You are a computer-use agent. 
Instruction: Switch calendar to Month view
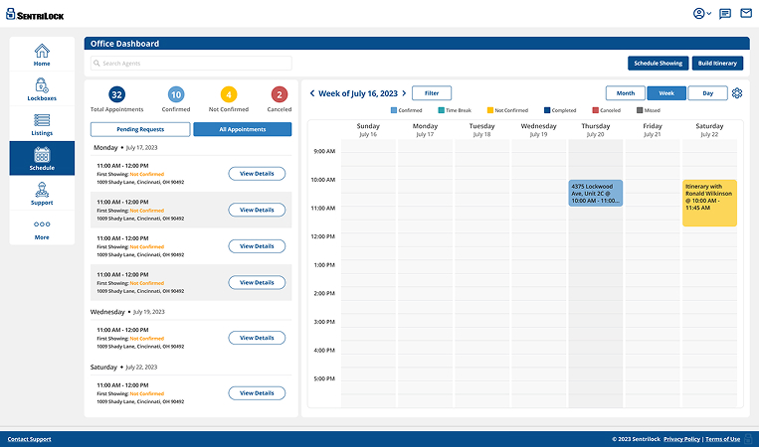coord(626,93)
